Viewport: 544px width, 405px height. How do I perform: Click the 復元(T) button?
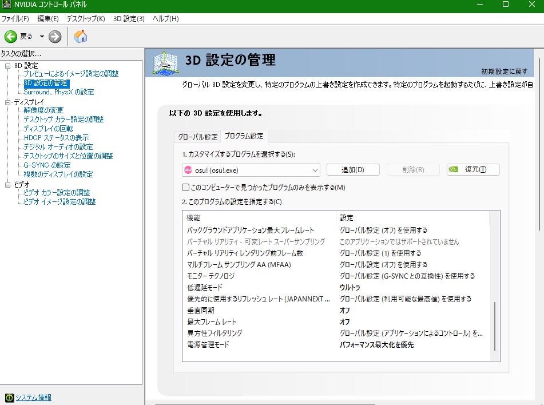[473, 169]
